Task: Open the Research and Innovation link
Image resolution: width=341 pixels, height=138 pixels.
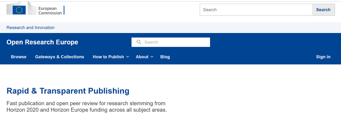Action: tap(30, 28)
